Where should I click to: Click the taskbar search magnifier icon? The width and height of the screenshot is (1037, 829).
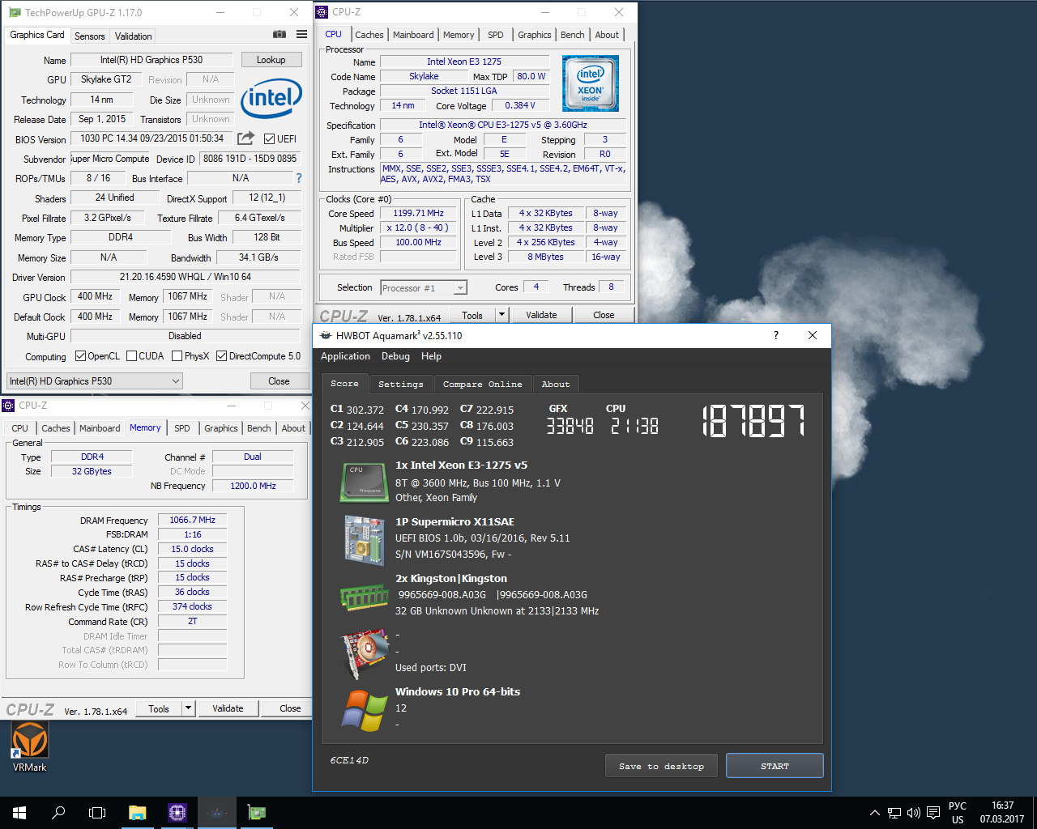58,813
